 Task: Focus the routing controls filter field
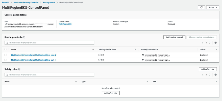50,43
